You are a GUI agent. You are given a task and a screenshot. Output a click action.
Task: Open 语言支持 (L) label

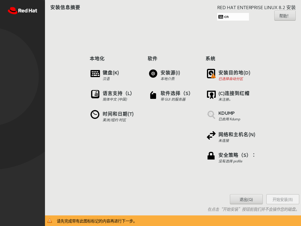pyautogui.click(x=117, y=93)
